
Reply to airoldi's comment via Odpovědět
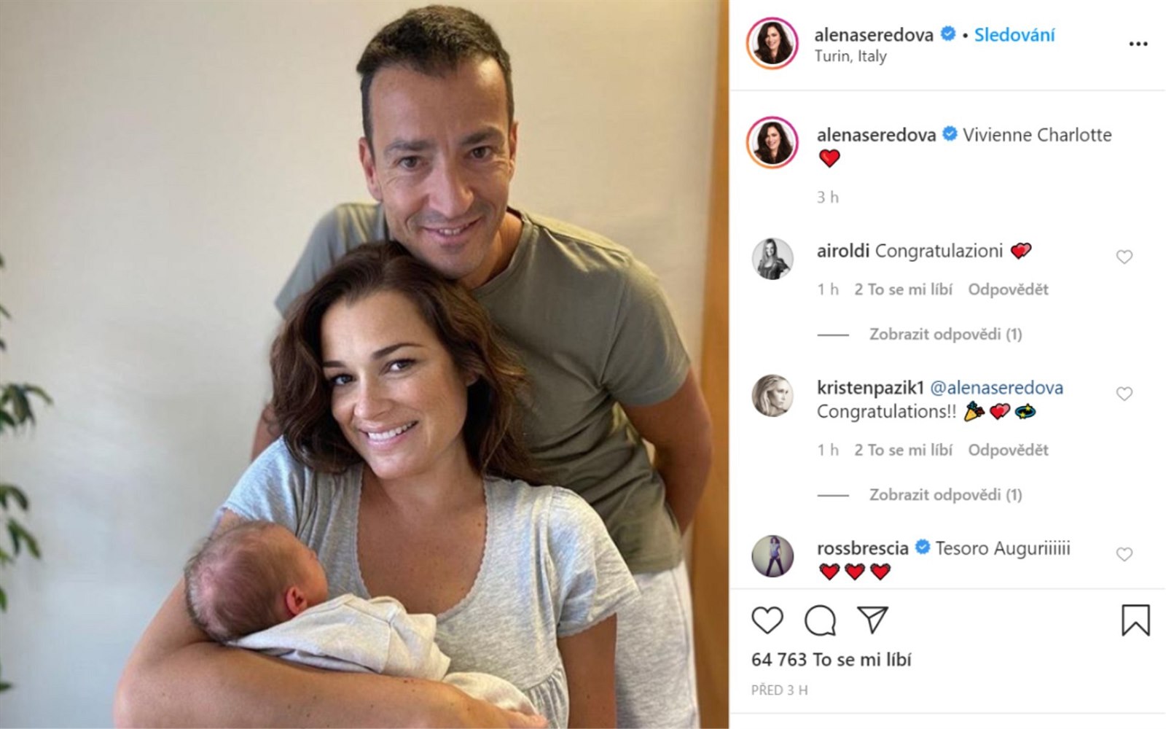coord(1008,289)
